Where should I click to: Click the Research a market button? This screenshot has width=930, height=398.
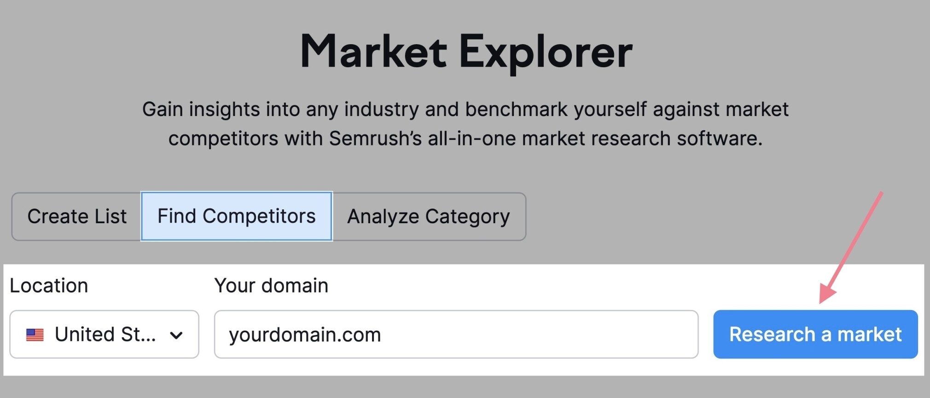[815, 335]
